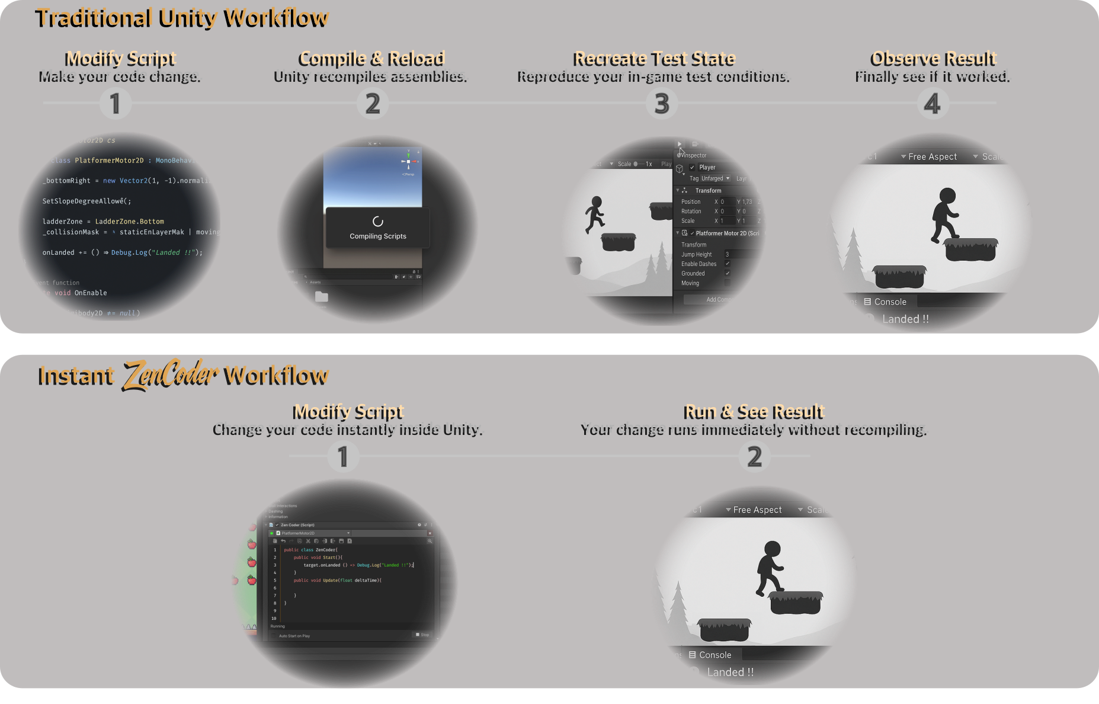The image size is (1099, 704).
Task: Click the Player GameObject cube icon
Action: [680, 168]
